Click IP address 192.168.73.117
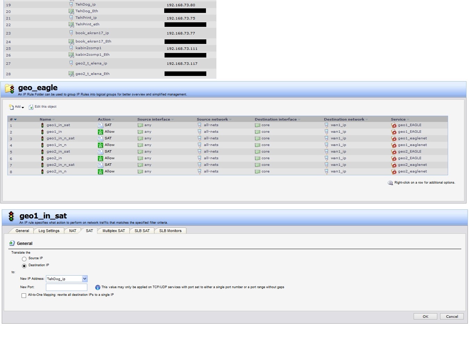 pyautogui.click(x=182, y=64)
